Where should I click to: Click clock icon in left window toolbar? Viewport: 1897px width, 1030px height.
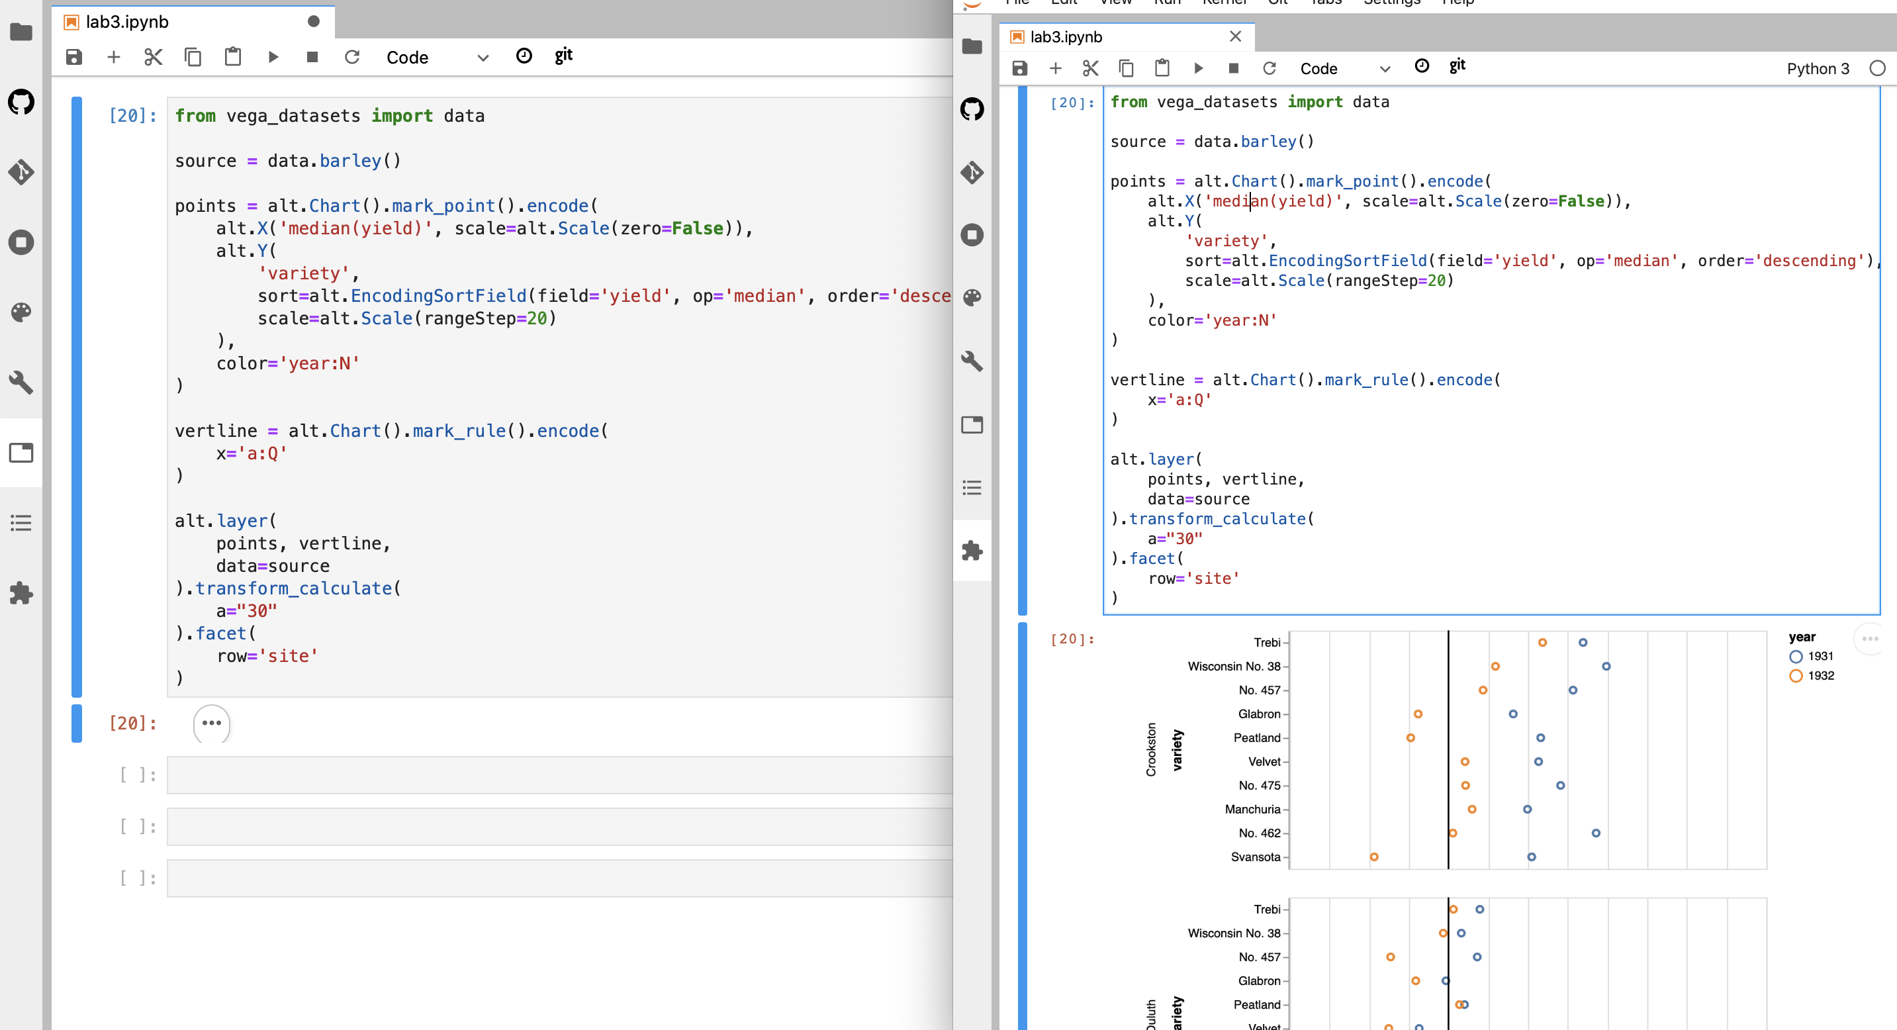[x=524, y=56]
